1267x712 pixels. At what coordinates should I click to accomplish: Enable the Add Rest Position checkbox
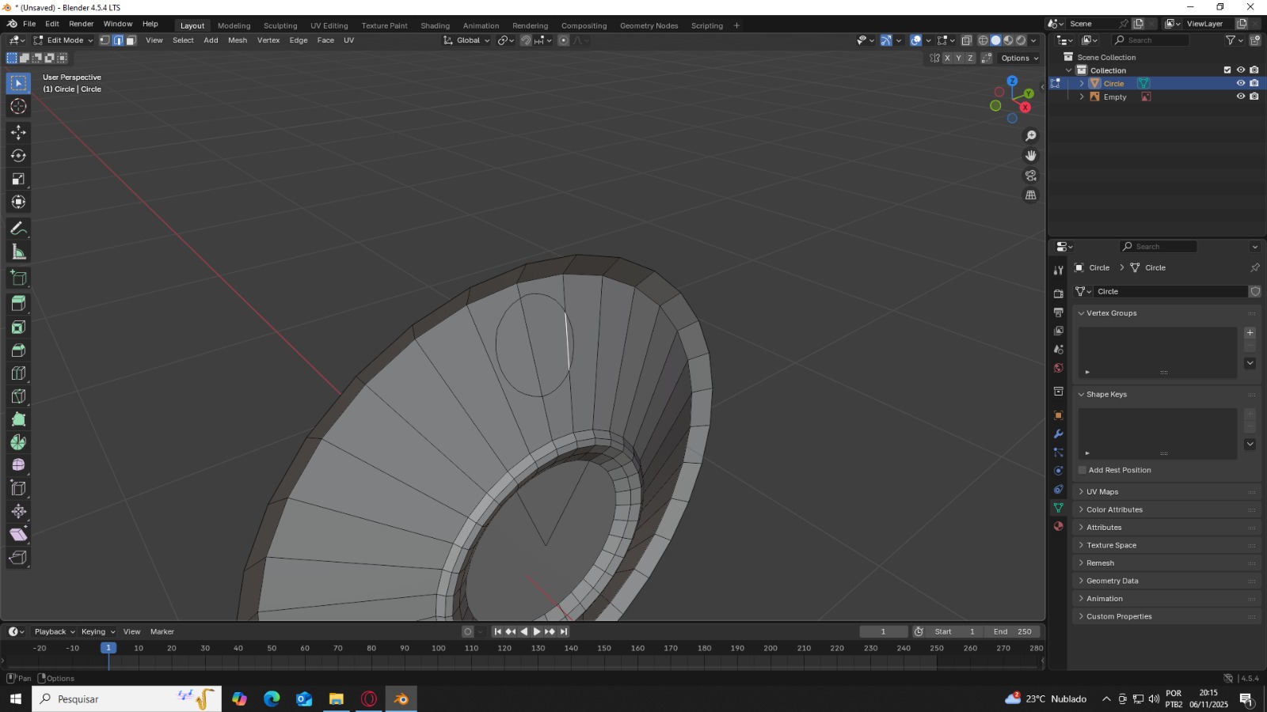(1082, 470)
